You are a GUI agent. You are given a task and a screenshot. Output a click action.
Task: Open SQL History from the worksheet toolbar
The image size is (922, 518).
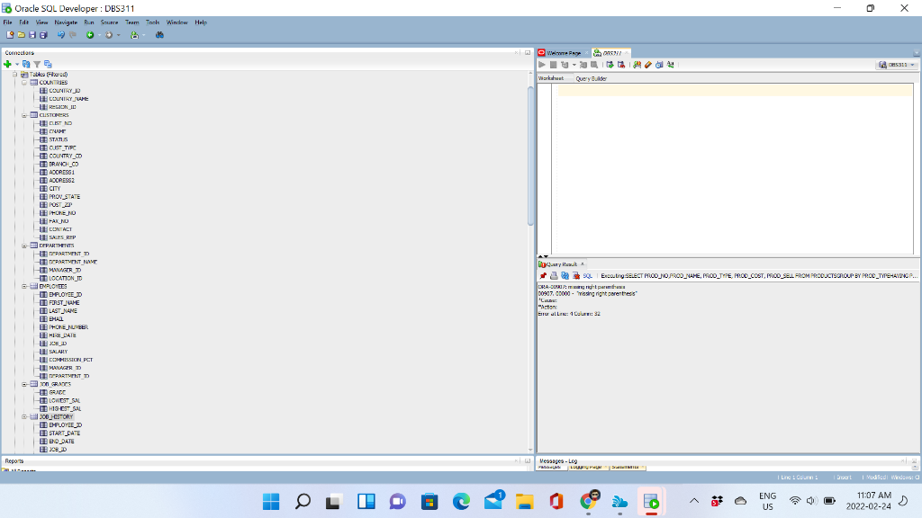[658, 64]
